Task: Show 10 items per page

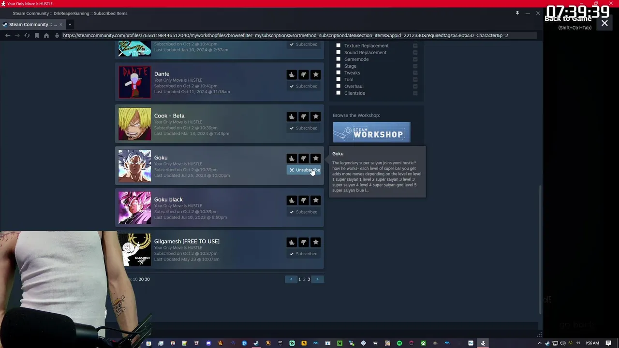Action: [x=135, y=279]
